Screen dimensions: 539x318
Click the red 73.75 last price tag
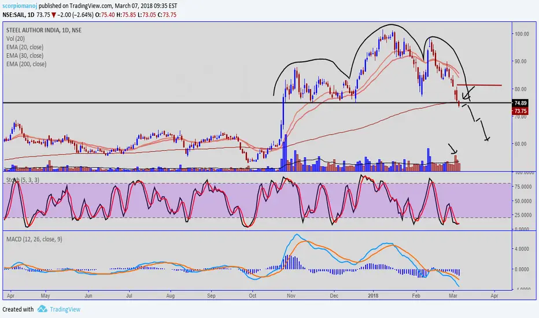[520, 110]
